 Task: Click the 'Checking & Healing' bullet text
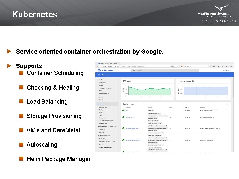[x=53, y=88]
